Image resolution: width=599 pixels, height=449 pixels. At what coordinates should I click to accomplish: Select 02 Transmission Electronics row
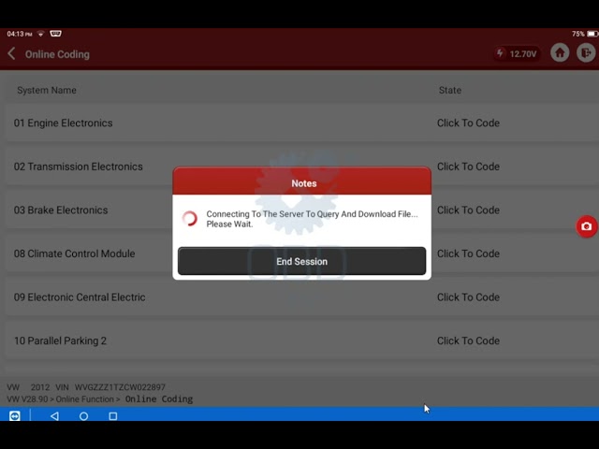(301, 167)
